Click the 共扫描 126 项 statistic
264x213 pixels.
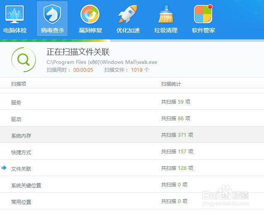177,168
